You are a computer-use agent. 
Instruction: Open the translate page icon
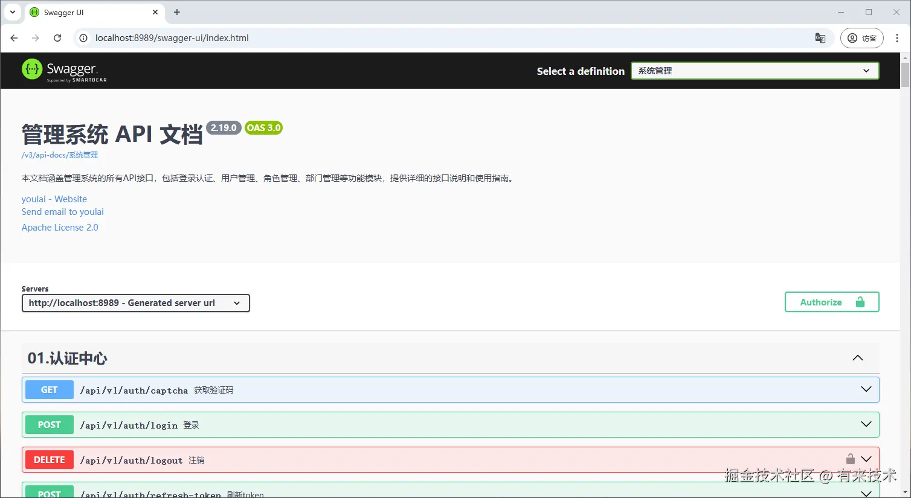[x=820, y=38]
